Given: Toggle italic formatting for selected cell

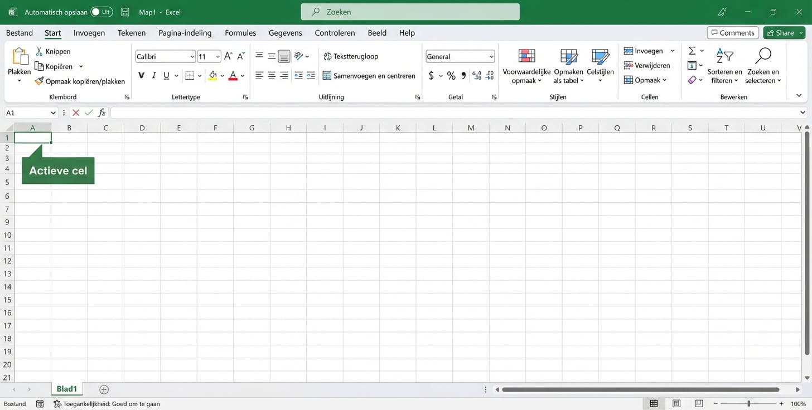Looking at the screenshot, I should 153,75.
